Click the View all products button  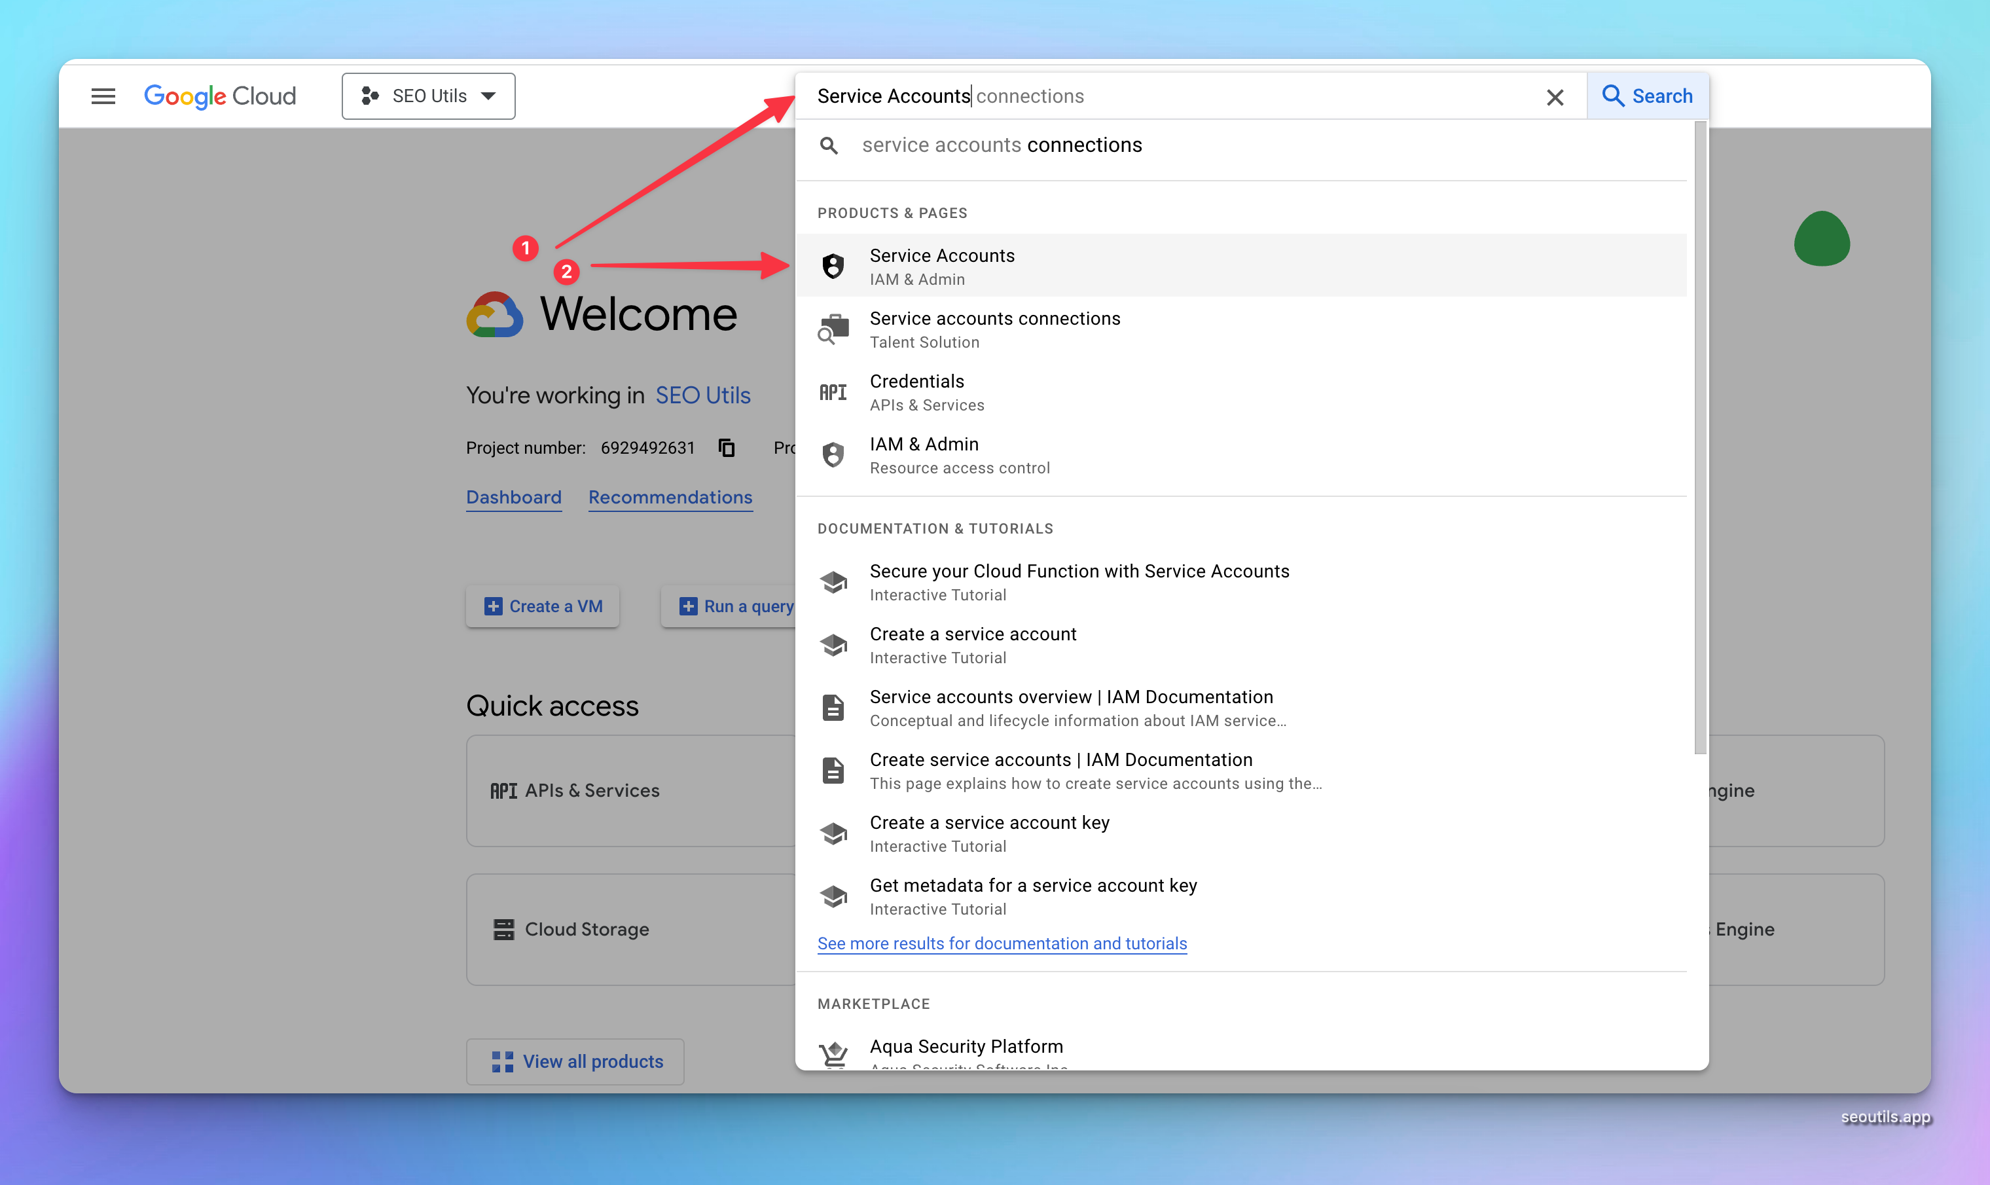[x=575, y=1061]
